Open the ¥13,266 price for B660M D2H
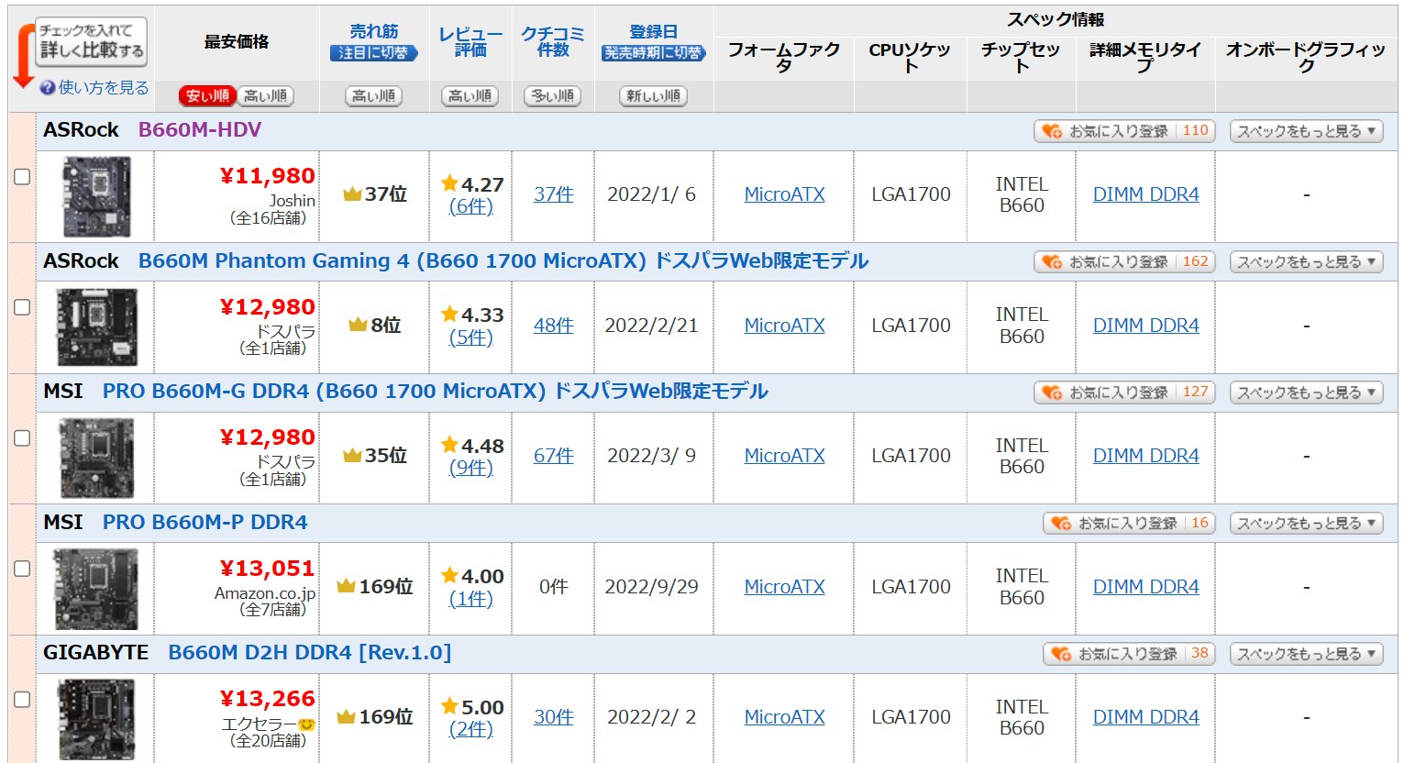This screenshot has width=1404, height=763. pos(268,699)
